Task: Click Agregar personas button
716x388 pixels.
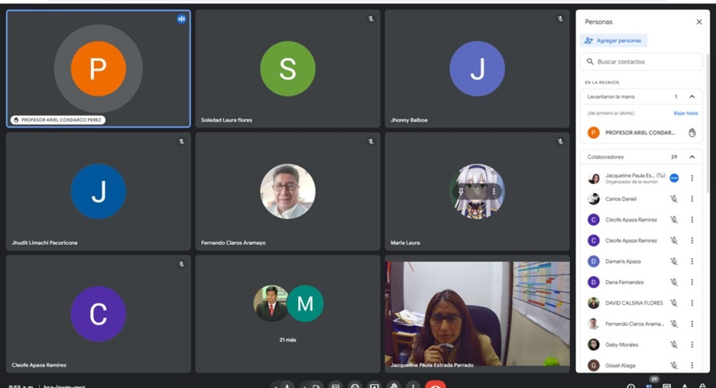Action: coord(613,41)
